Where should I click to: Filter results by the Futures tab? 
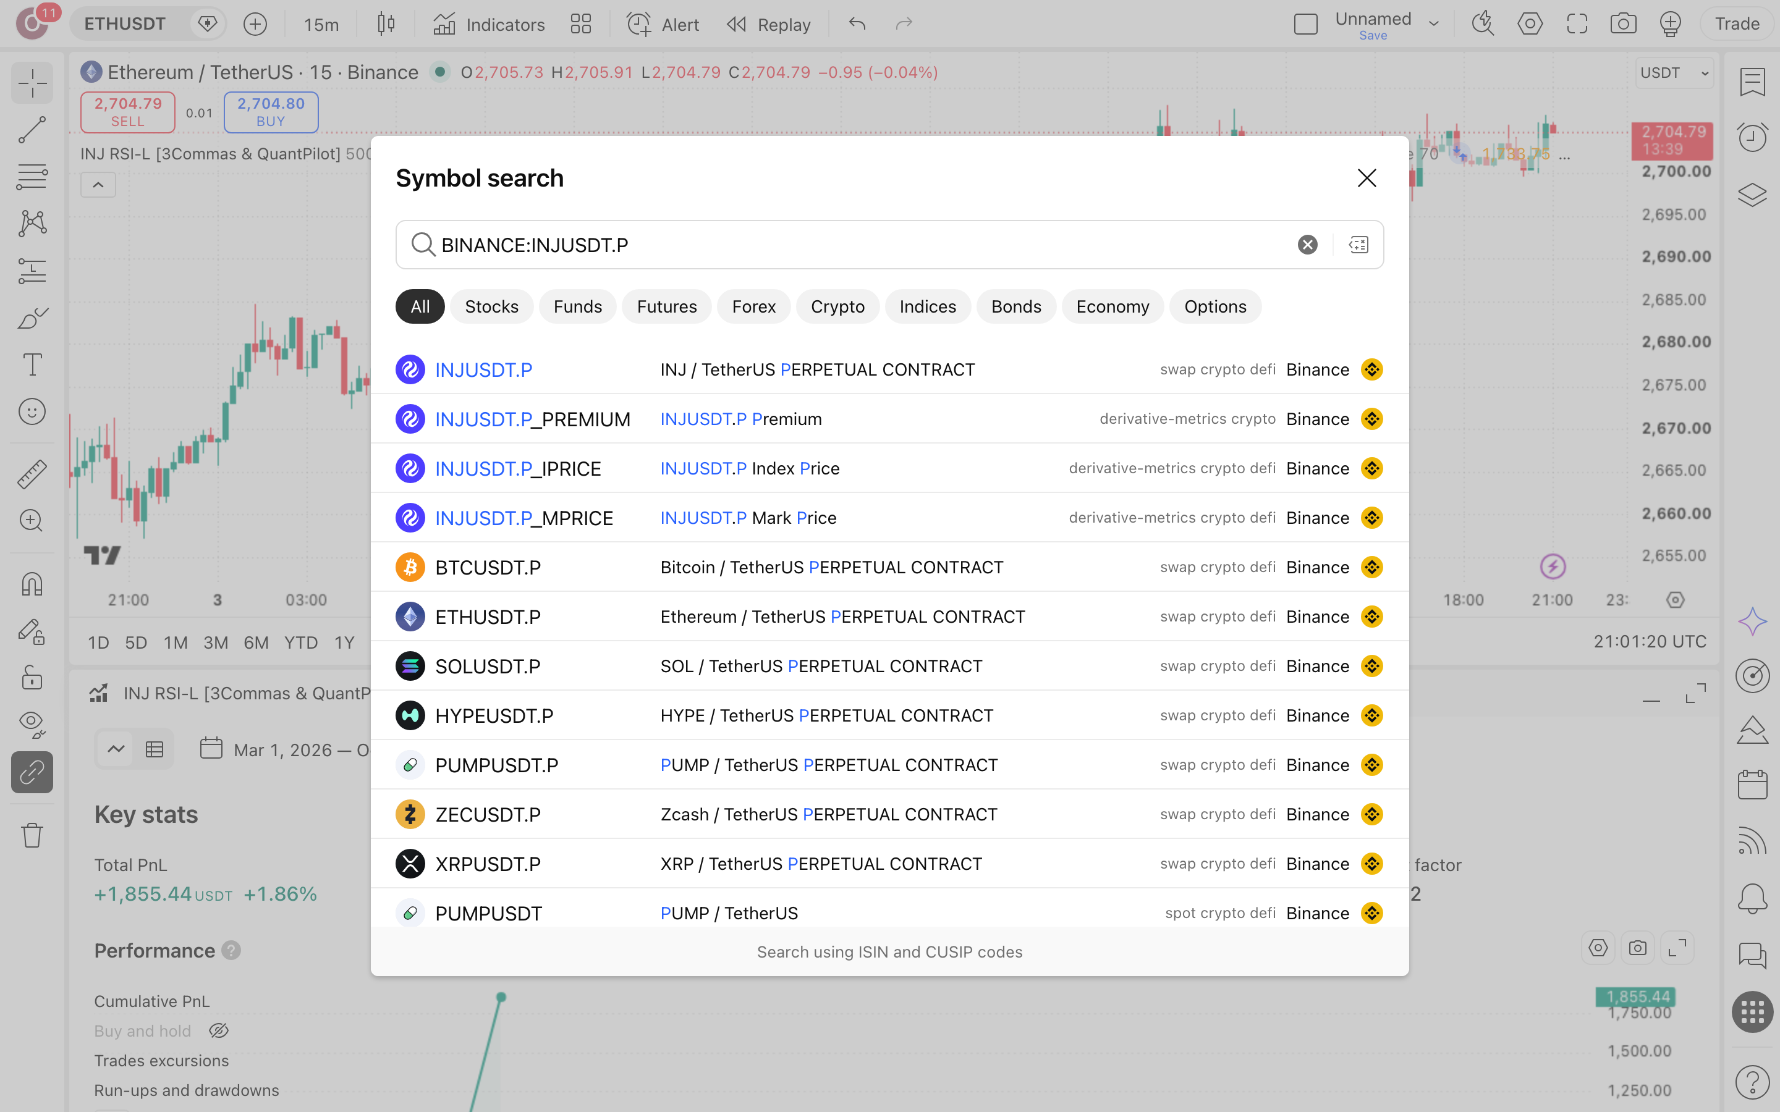pos(666,306)
